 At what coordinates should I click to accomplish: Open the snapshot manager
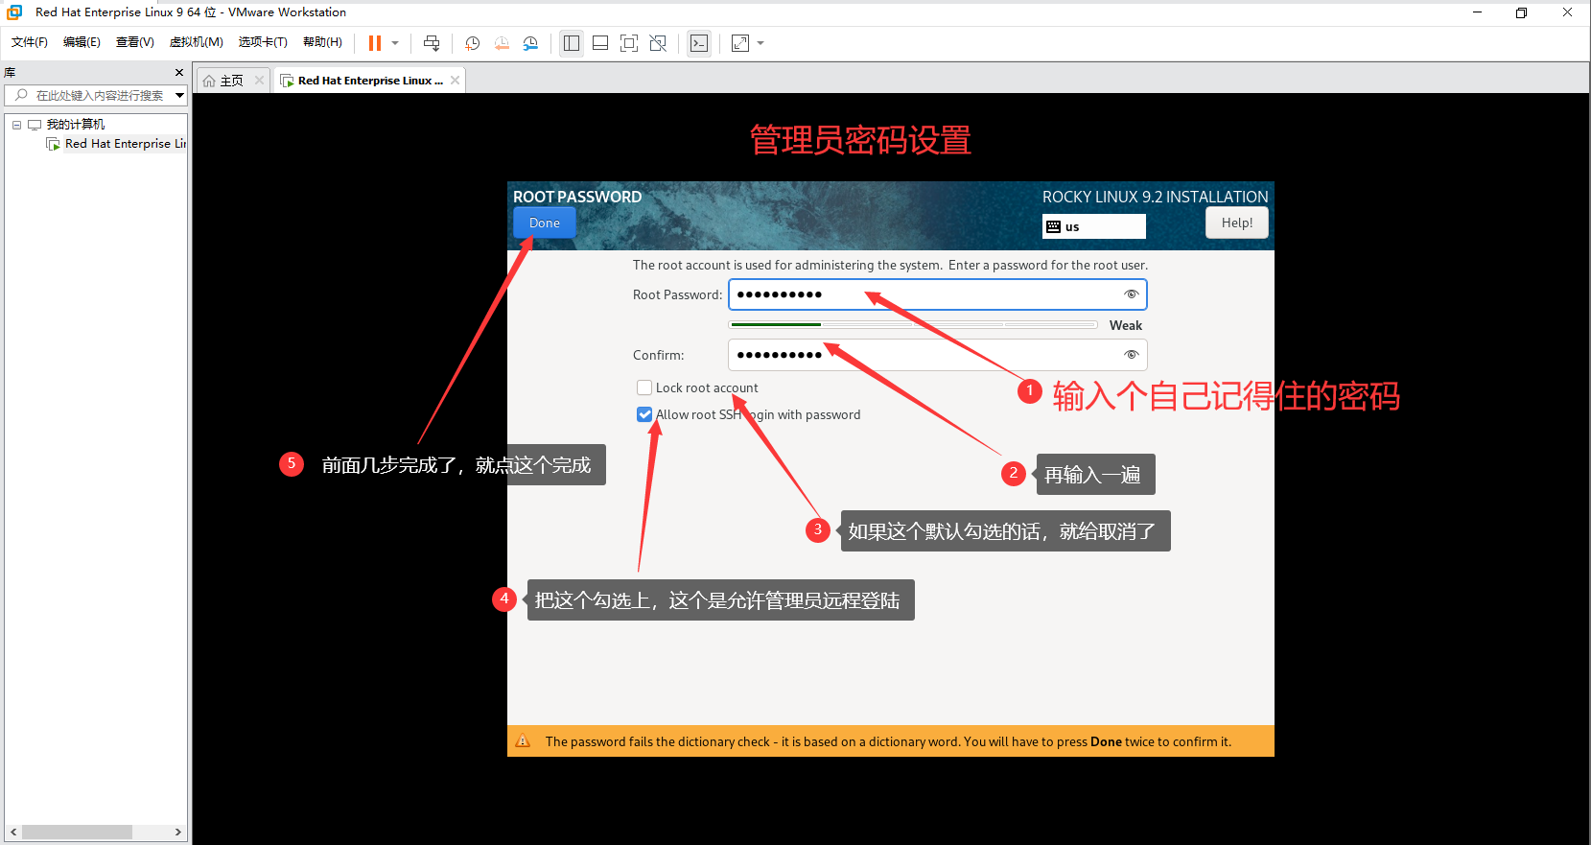click(x=530, y=43)
